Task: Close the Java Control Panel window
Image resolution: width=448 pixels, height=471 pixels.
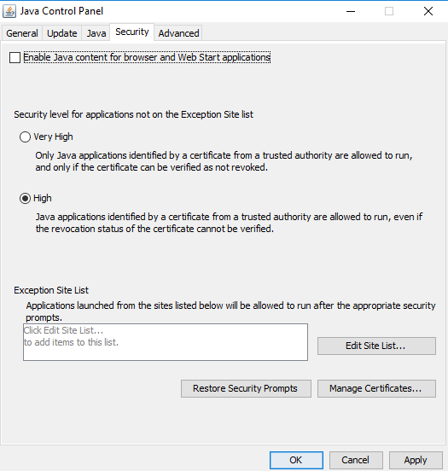Action: 428,11
